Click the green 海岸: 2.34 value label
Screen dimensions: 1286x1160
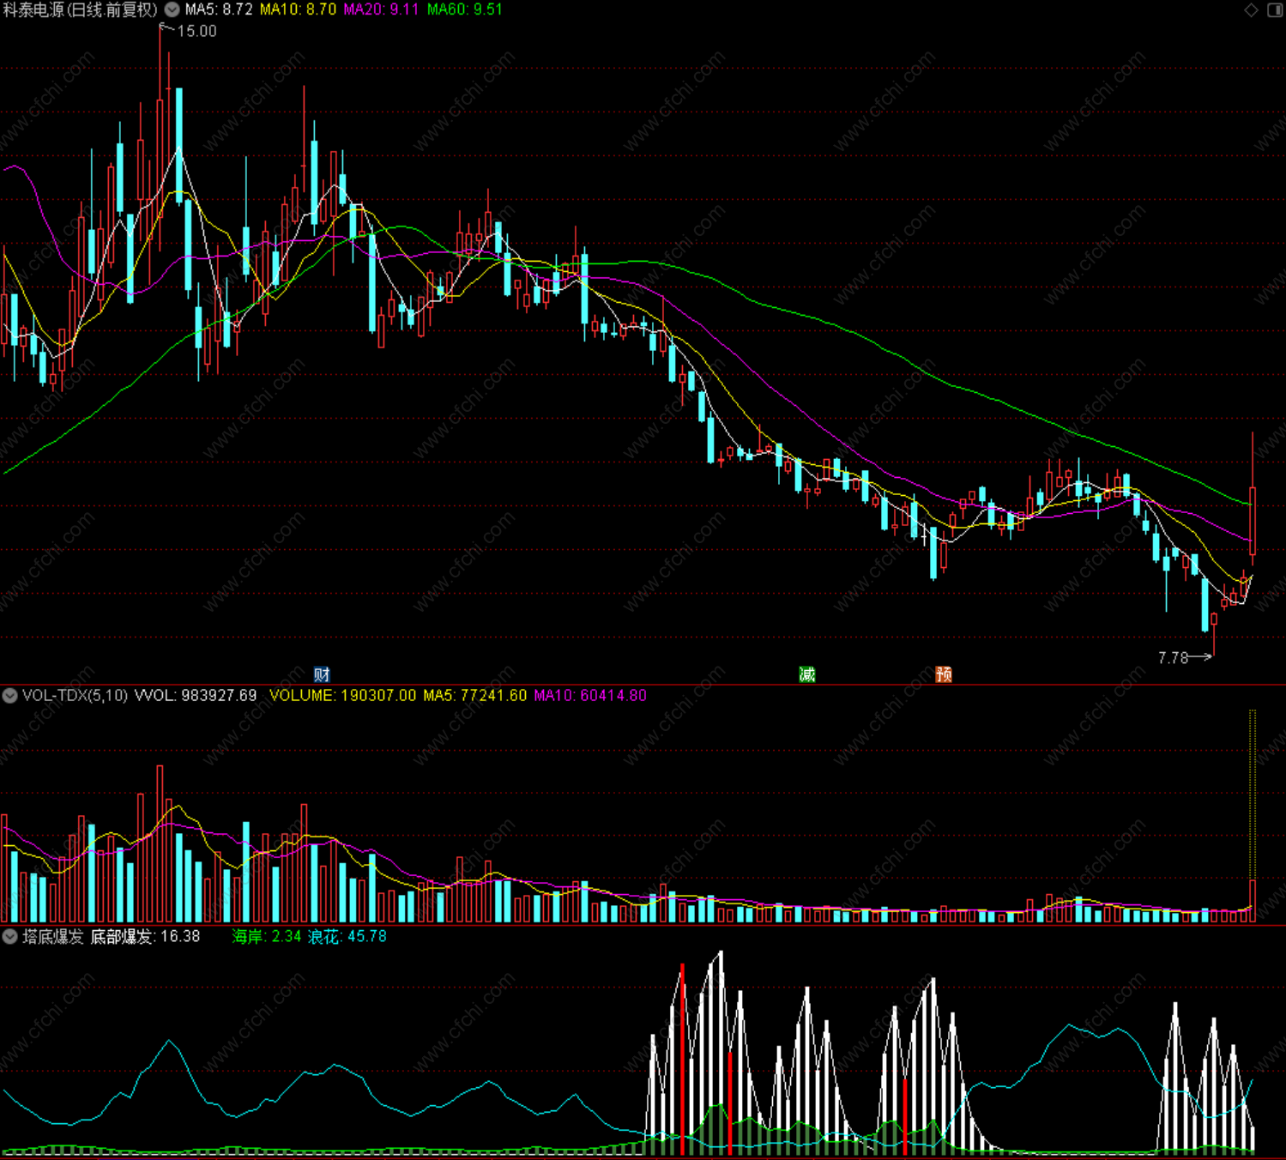point(267,937)
